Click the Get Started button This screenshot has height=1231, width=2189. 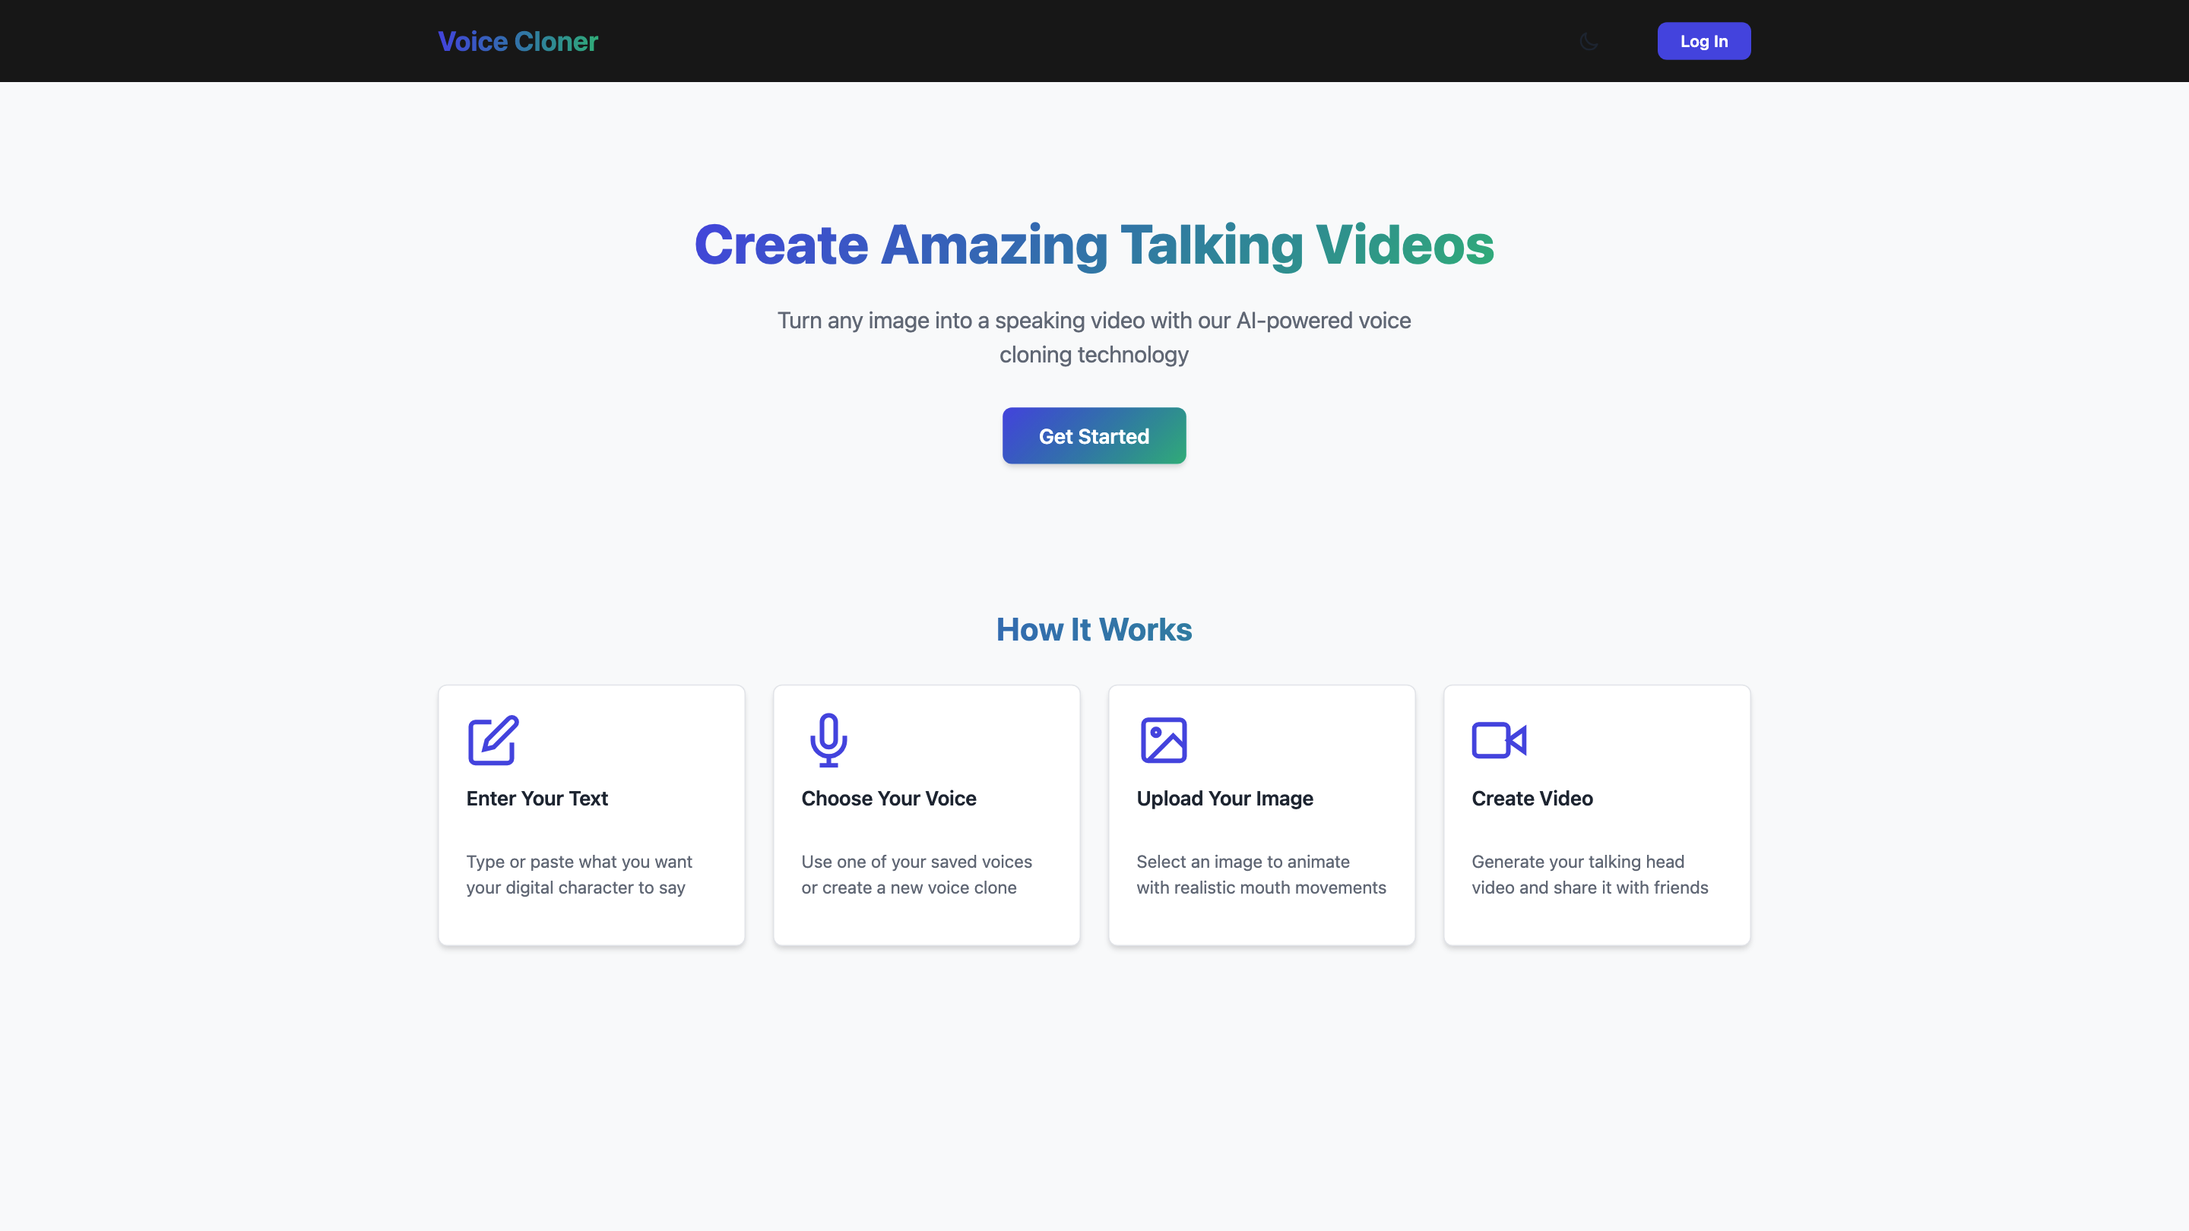pos(1094,436)
